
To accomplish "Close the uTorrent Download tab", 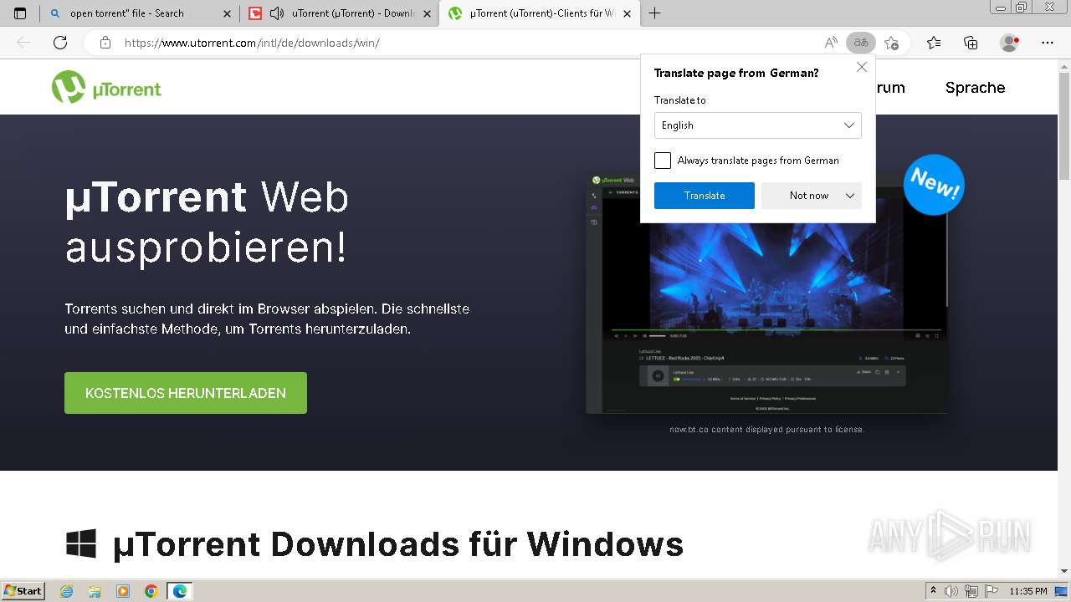I will coord(427,13).
